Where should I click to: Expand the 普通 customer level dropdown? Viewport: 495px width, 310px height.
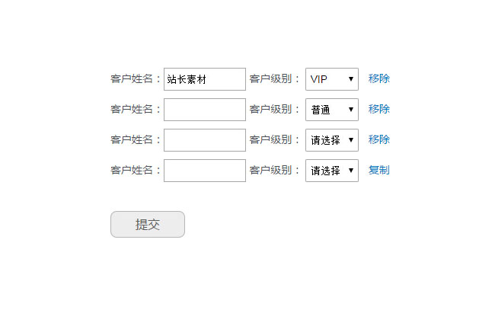tap(332, 110)
